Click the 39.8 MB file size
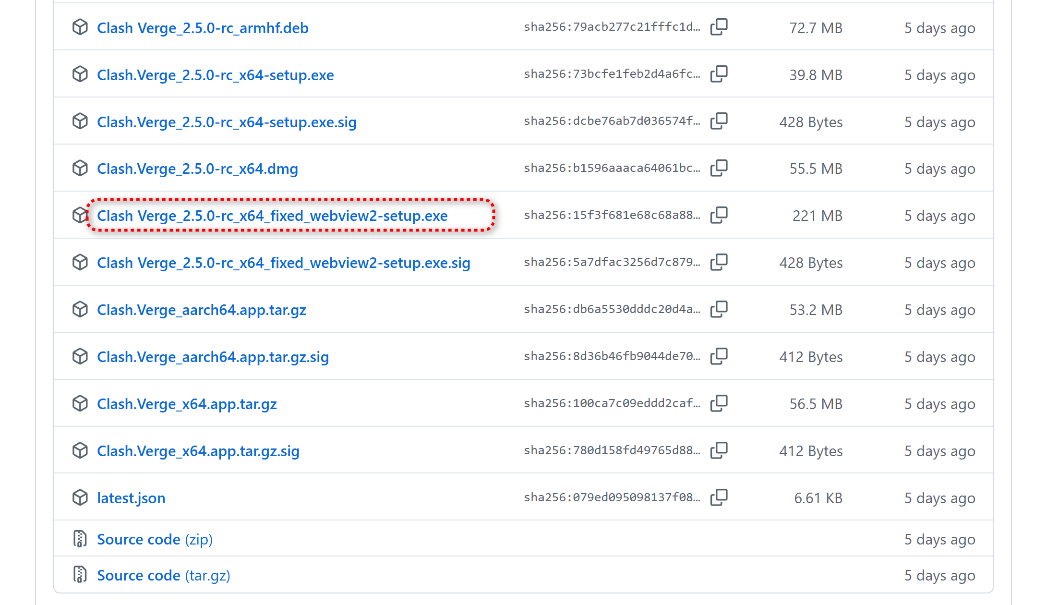 [816, 75]
